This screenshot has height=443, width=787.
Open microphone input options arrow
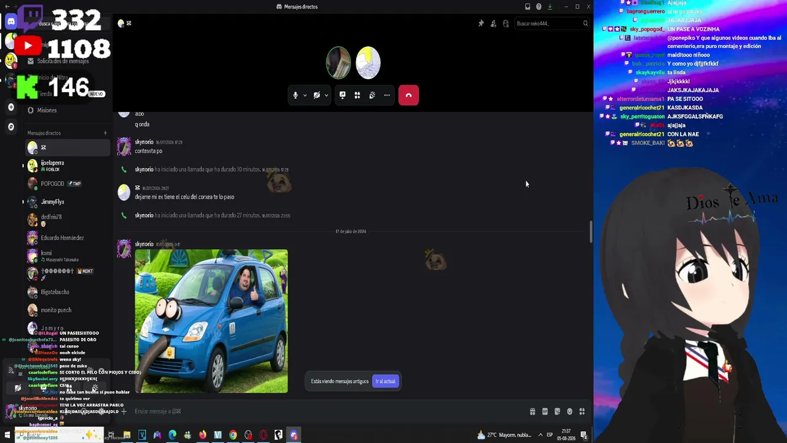pyautogui.click(x=305, y=95)
